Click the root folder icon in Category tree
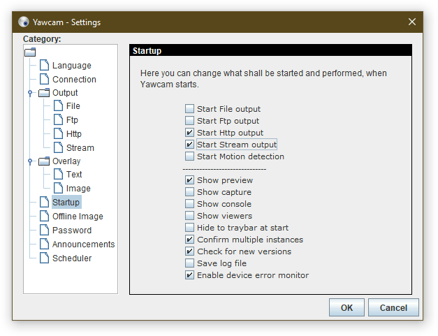The height and width of the screenshot is (336, 438). (x=30, y=52)
